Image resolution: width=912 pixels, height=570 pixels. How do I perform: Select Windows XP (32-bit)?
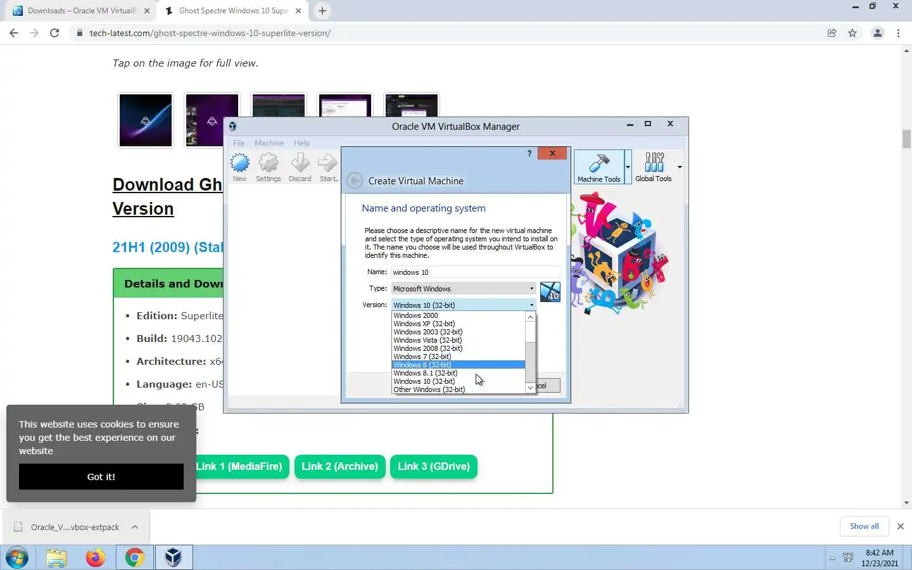click(459, 324)
